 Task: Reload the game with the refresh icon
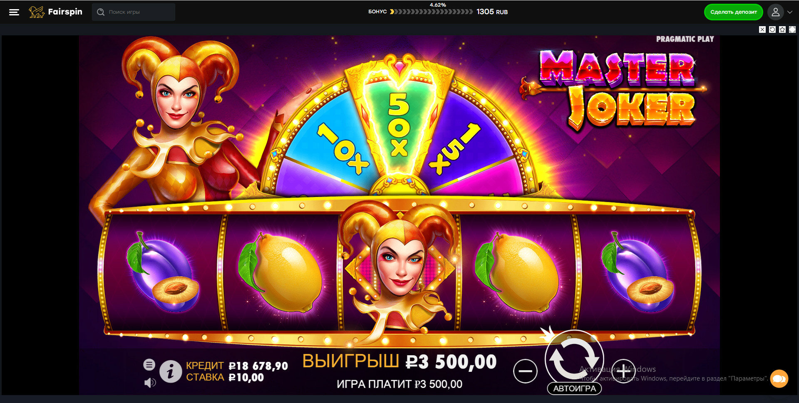point(772,29)
